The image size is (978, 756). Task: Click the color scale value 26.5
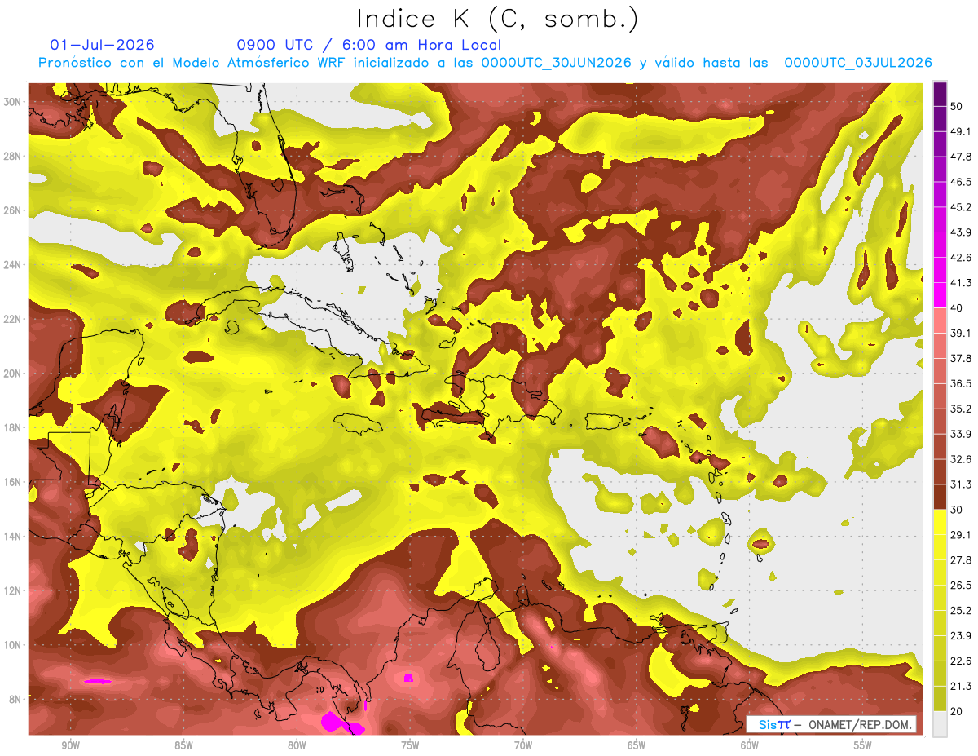point(961,586)
